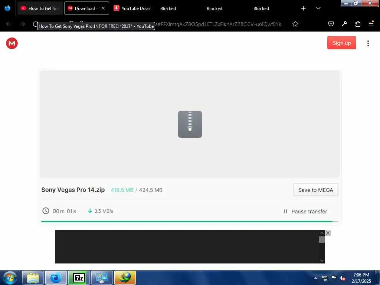
Task: Open the Windows Start menu
Action: 10,278
